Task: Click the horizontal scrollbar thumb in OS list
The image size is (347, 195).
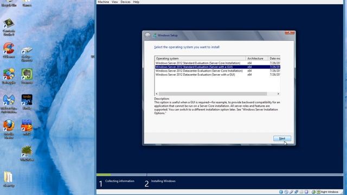Action: 213,94
